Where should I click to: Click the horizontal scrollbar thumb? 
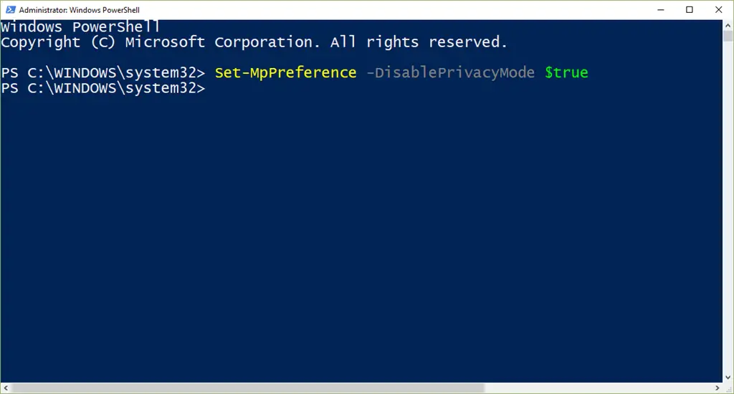pos(248,388)
